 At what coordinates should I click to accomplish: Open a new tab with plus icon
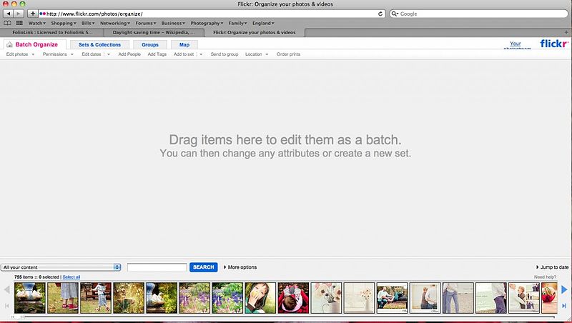click(566, 32)
